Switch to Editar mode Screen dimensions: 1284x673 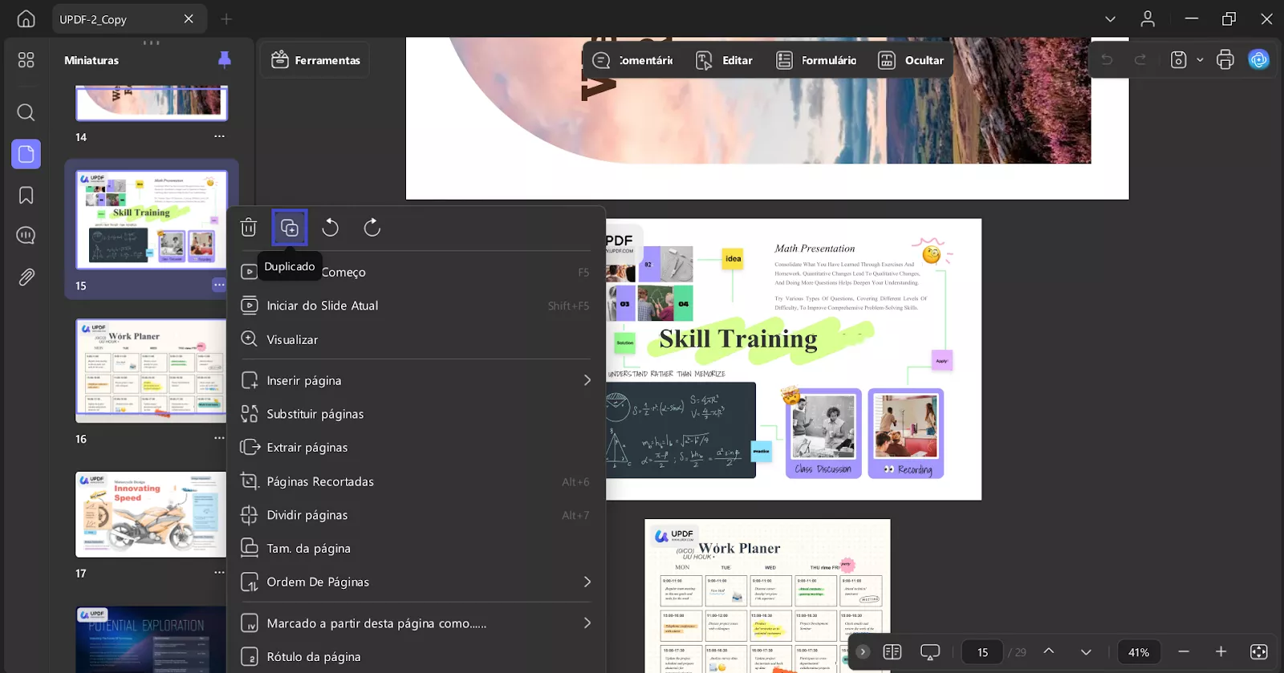tap(725, 60)
